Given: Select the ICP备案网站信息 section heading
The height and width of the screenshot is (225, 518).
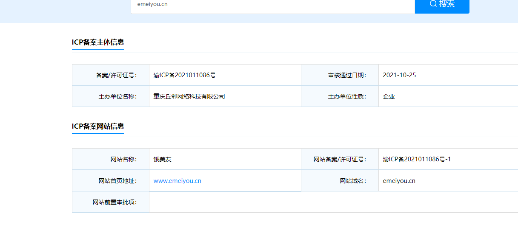Looking at the screenshot, I should [98, 126].
